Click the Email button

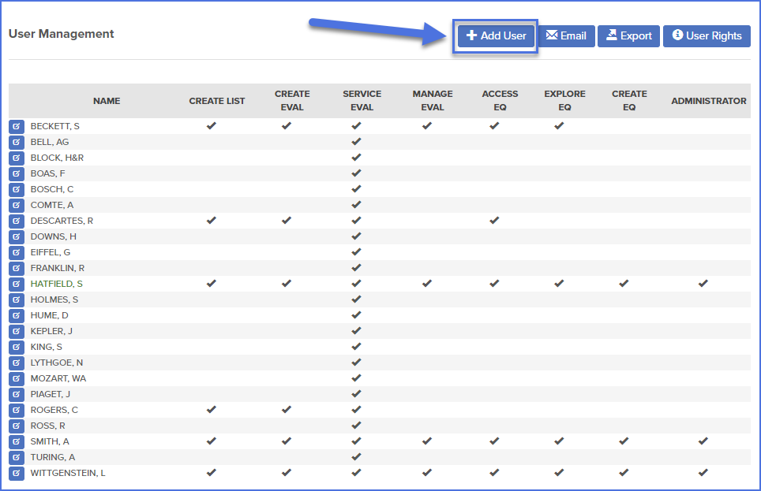[x=567, y=35]
